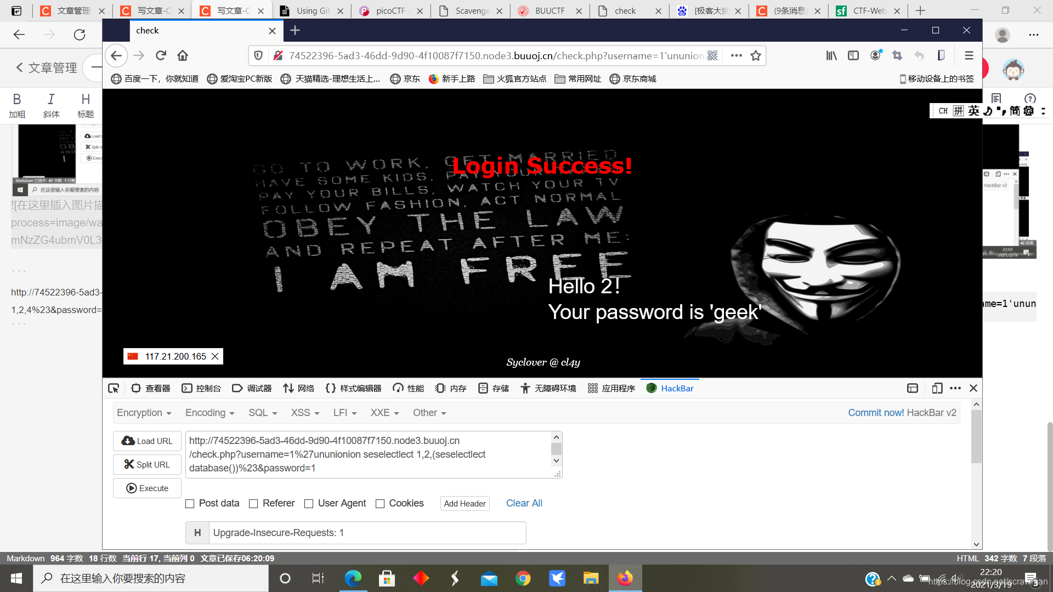Open devtools more options menu
This screenshot has height=592, width=1053.
pos(955,388)
